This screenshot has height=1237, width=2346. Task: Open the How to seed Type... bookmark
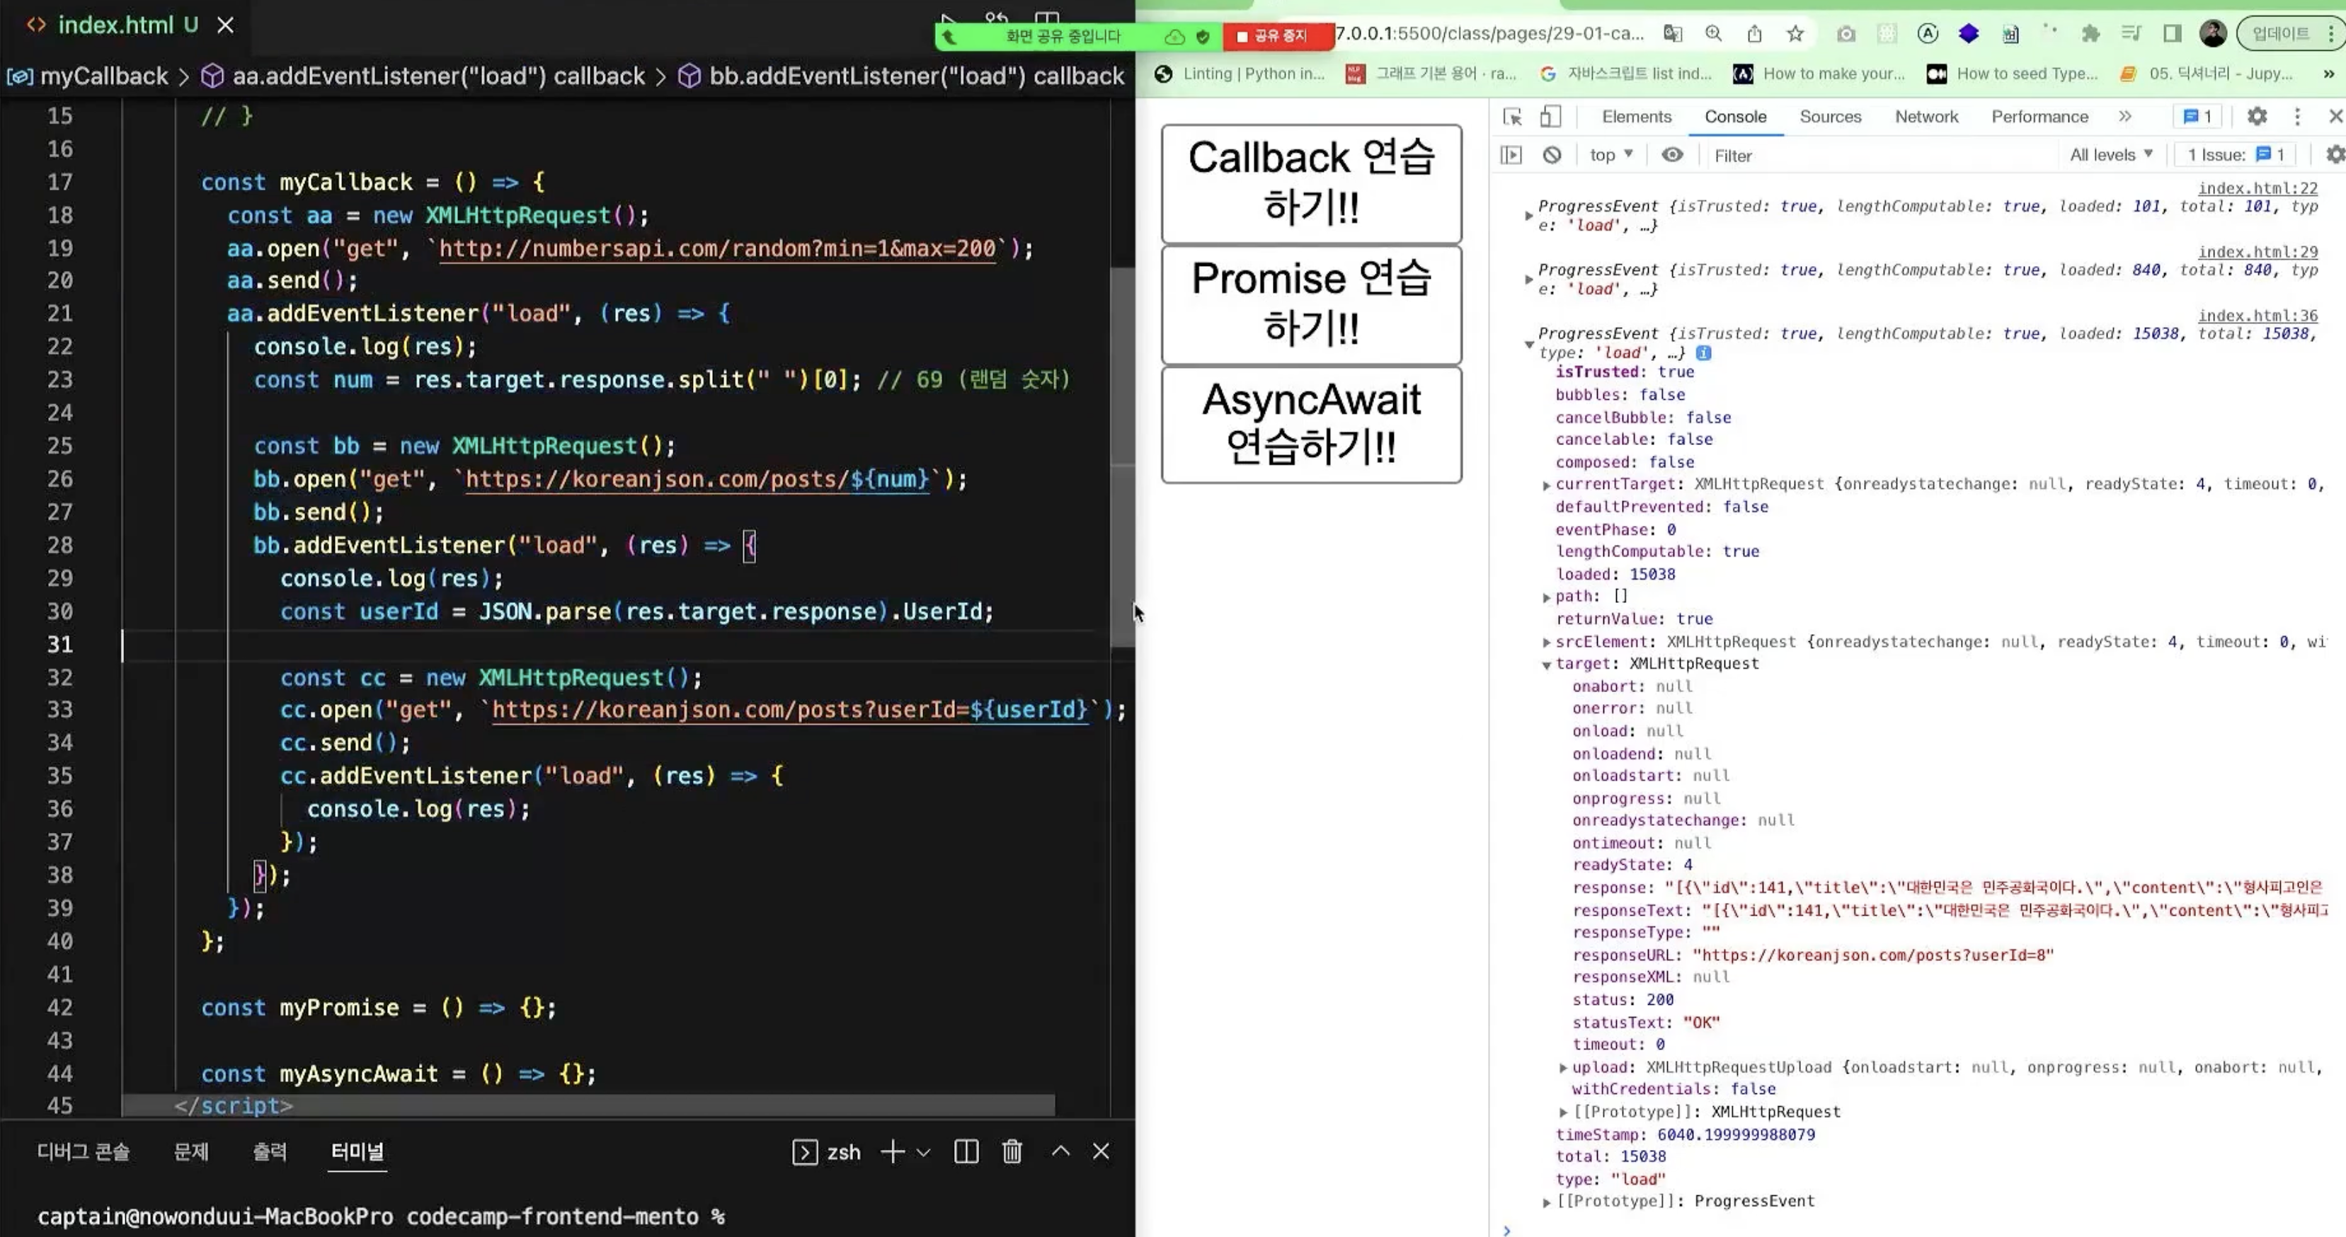[x=2013, y=74]
